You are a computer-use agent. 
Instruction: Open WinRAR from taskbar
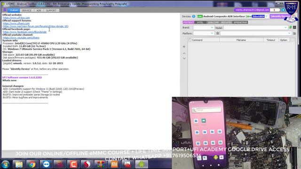pyautogui.click(x=101, y=164)
